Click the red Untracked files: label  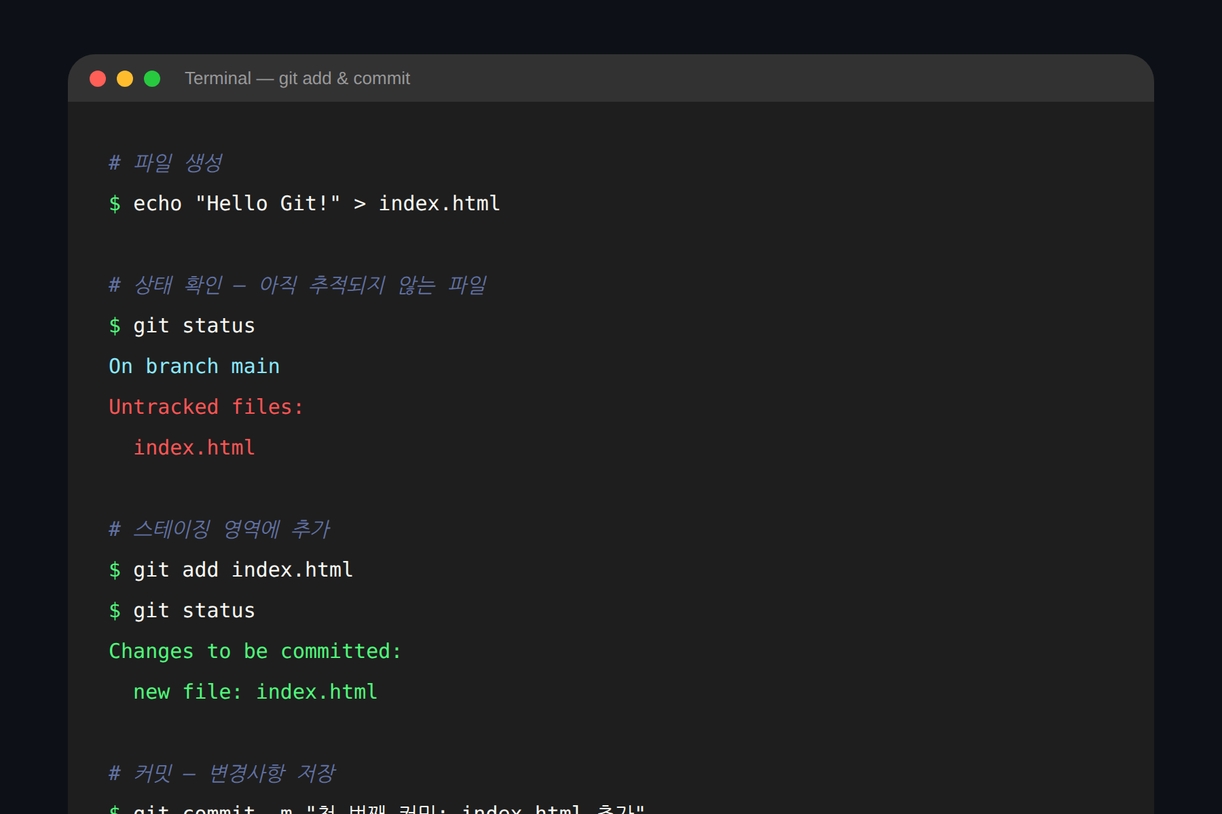206,406
